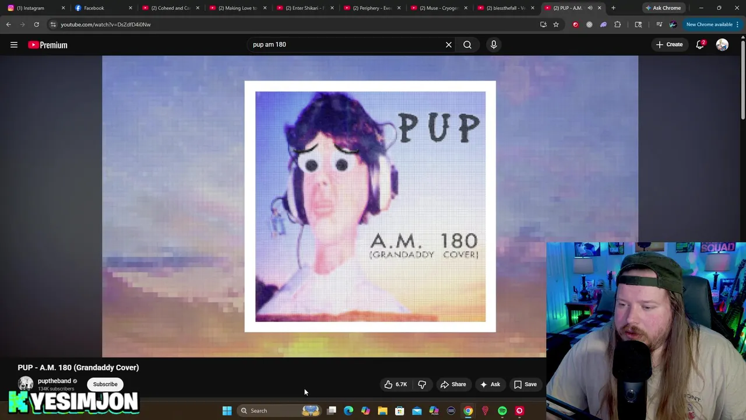The width and height of the screenshot is (746, 420).
Task: Open the Chrome side panel search icon
Action: (638, 24)
